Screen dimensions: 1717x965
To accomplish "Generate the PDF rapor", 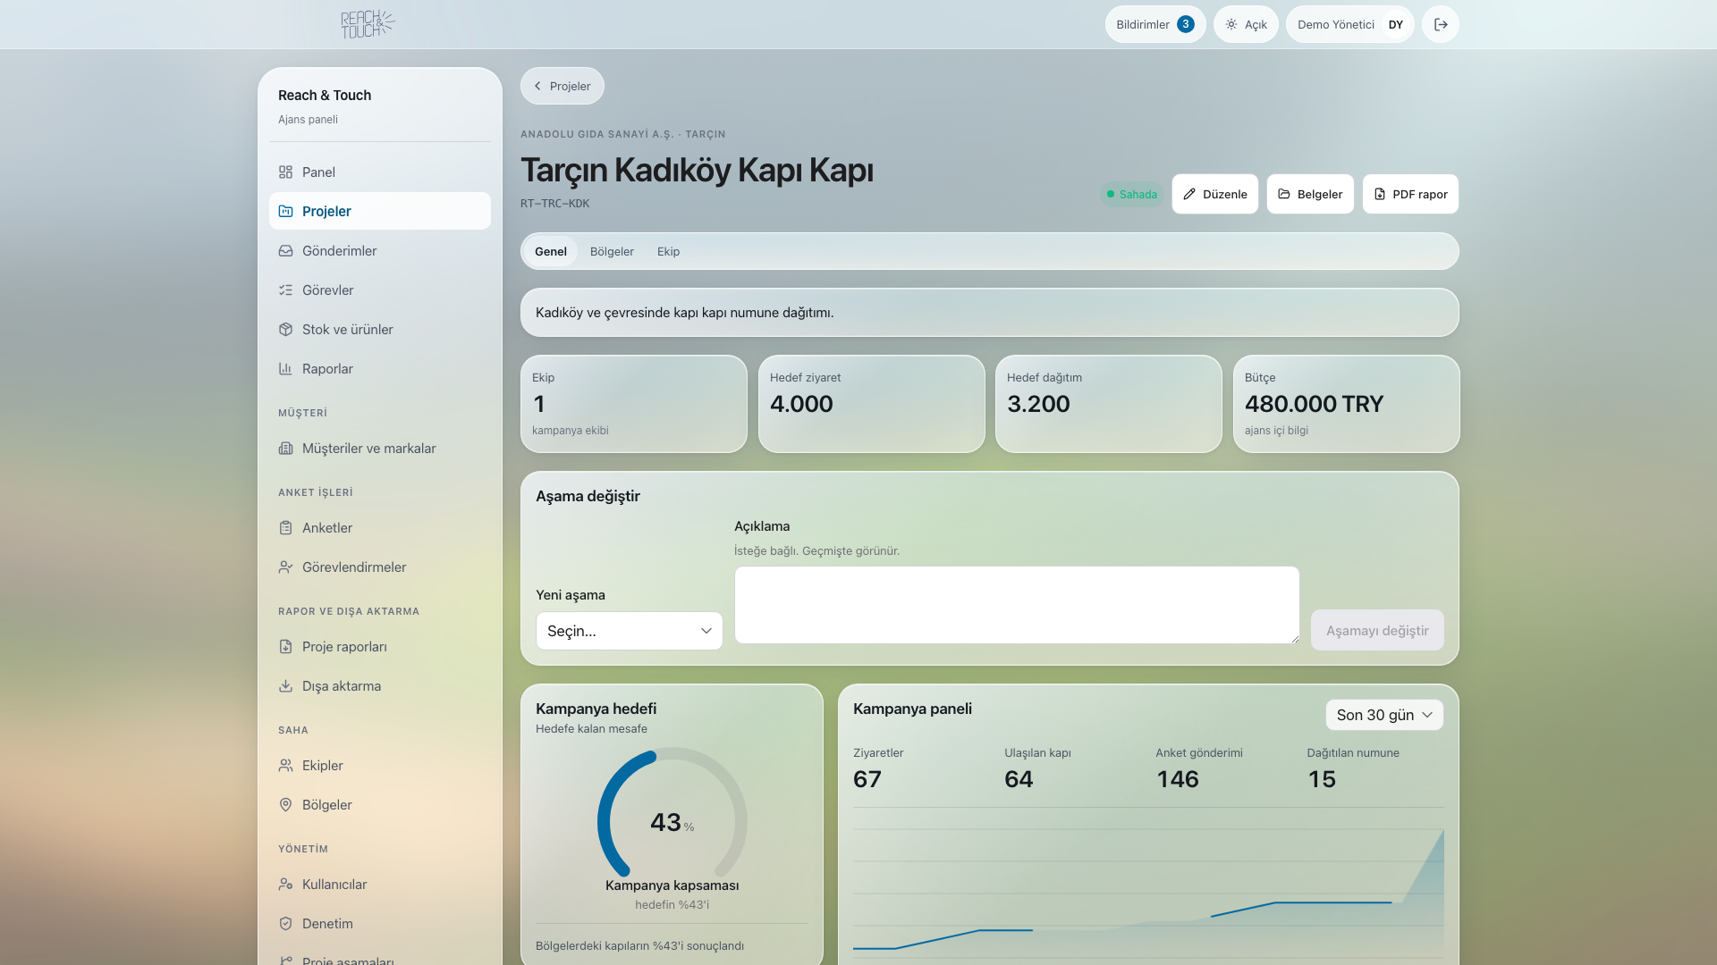I will pos(1410,194).
